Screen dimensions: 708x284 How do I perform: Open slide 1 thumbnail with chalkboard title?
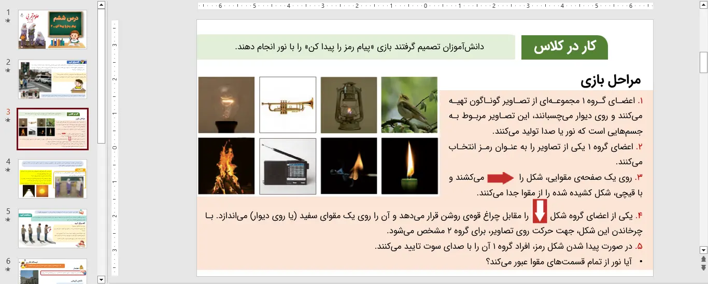pyautogui.click(x=52, y=30)
